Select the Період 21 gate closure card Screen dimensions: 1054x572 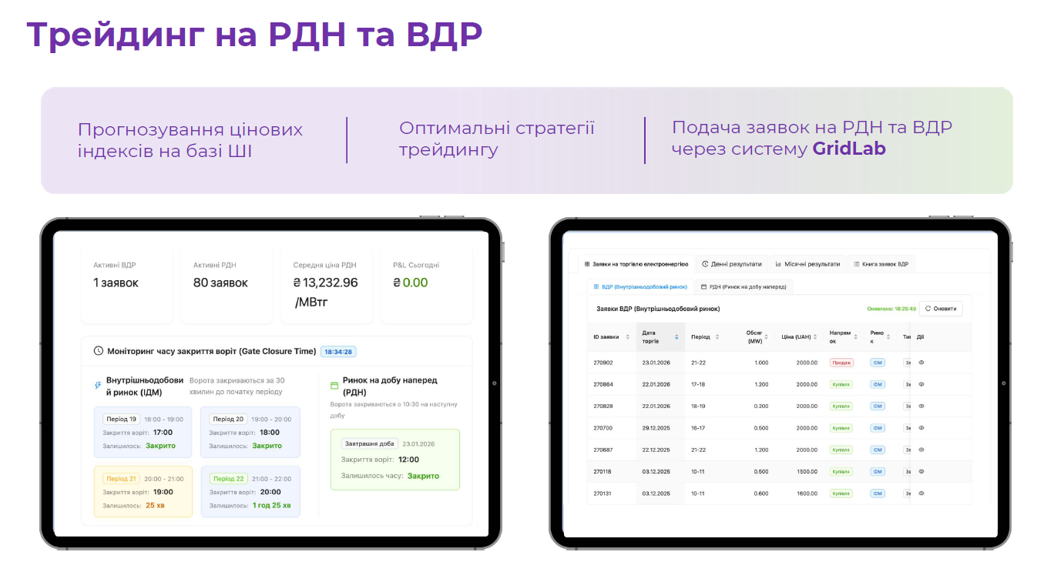[x=143, y=491]
